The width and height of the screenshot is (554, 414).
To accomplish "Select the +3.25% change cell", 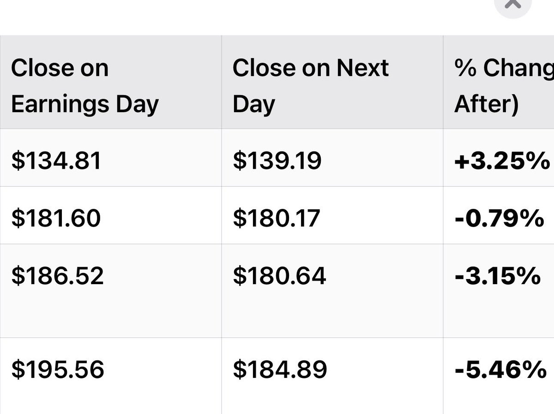I will [499, 158].
